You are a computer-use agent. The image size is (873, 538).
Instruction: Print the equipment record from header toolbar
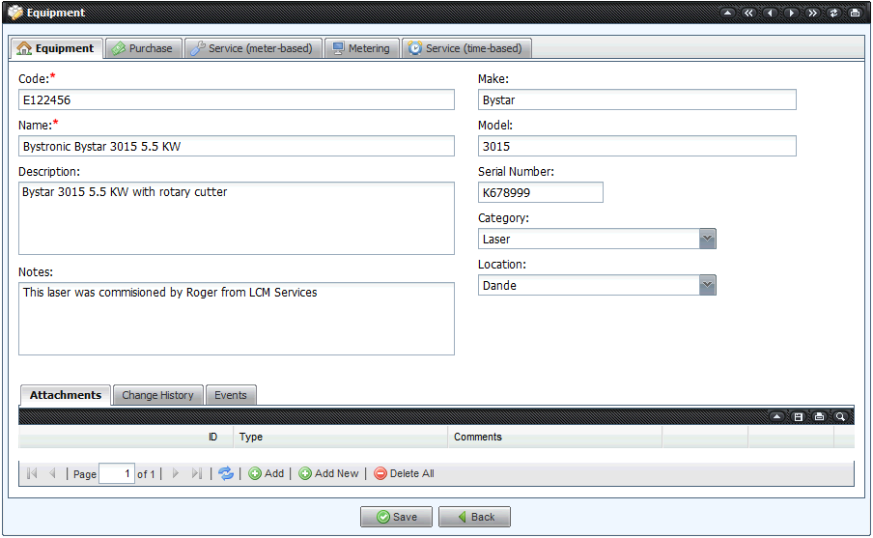point(855,14)
